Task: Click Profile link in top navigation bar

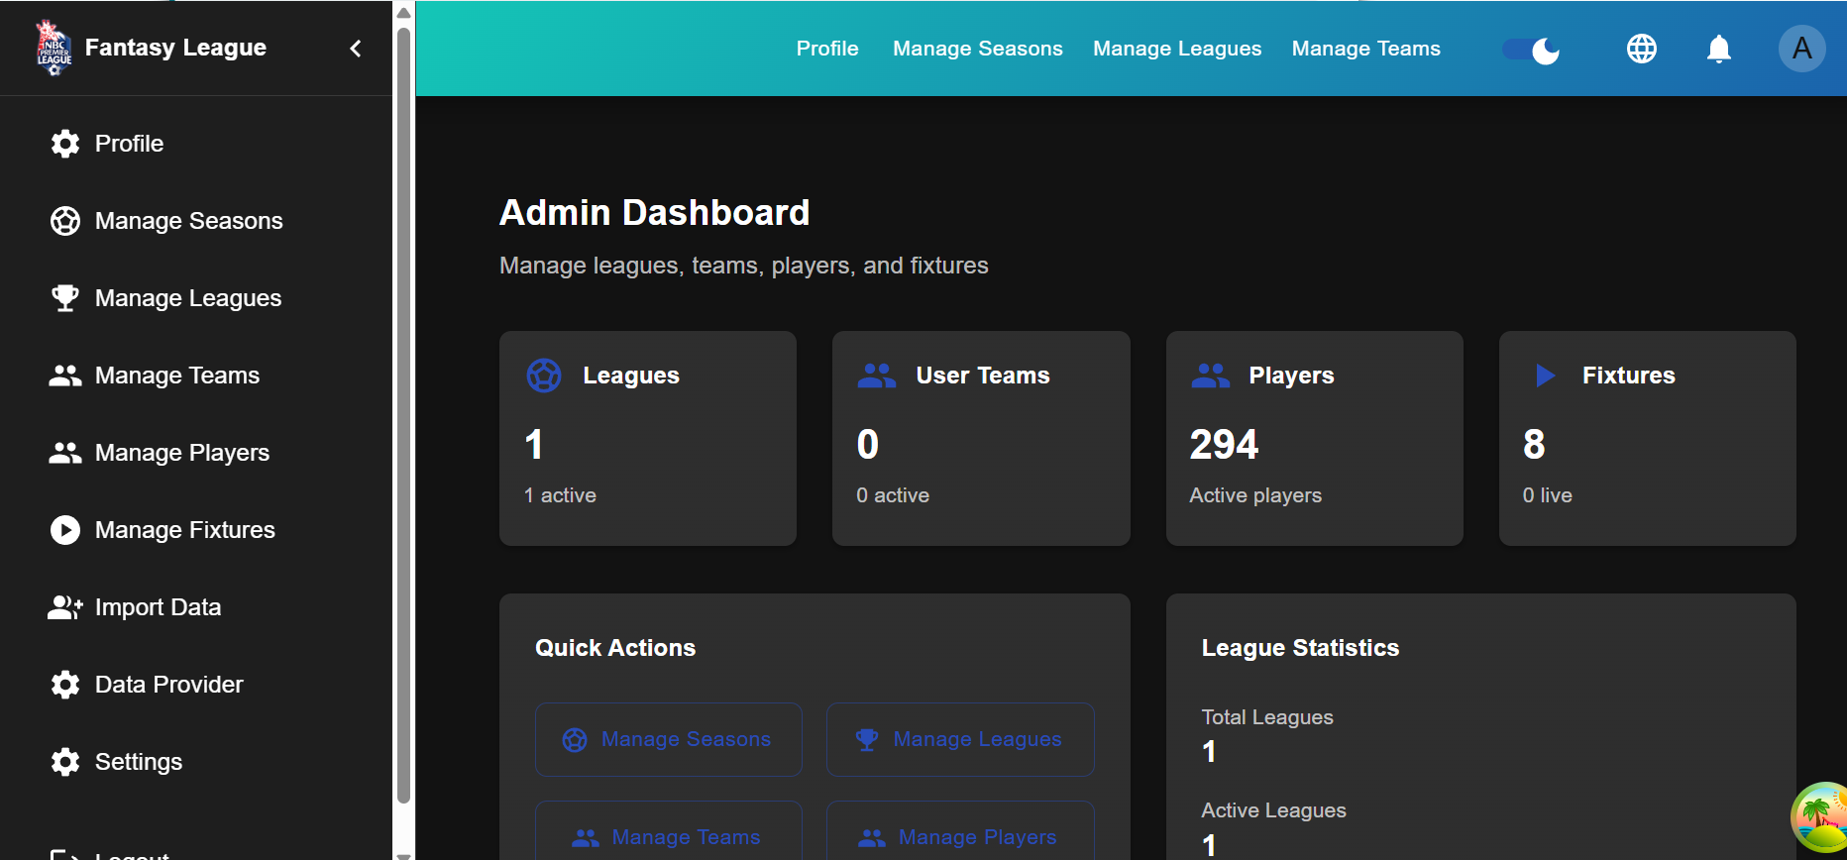Action: [x=827, y=49]
